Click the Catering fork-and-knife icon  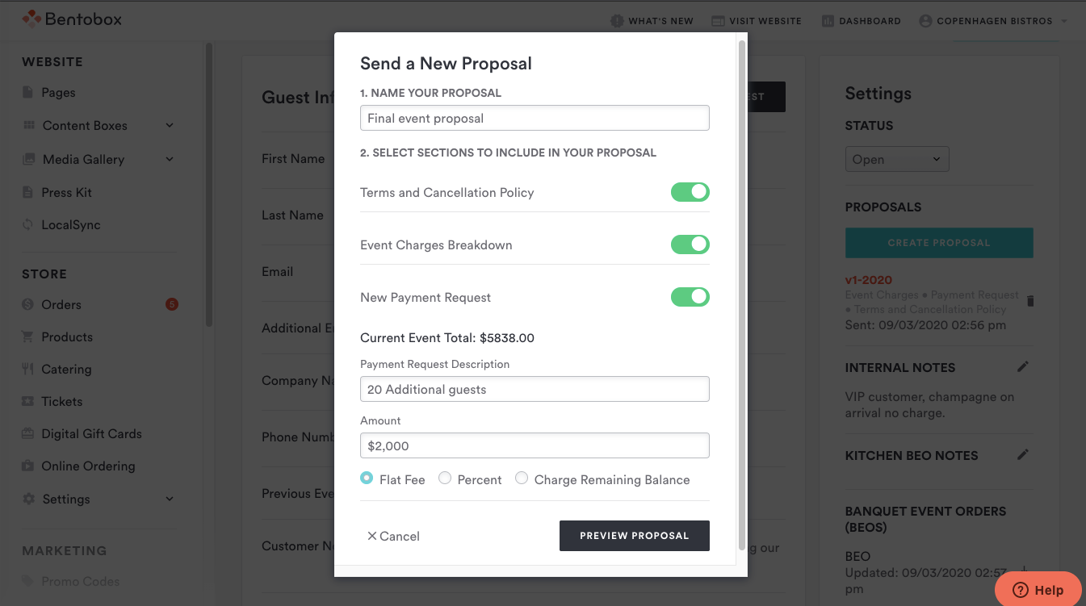(28, 370)
